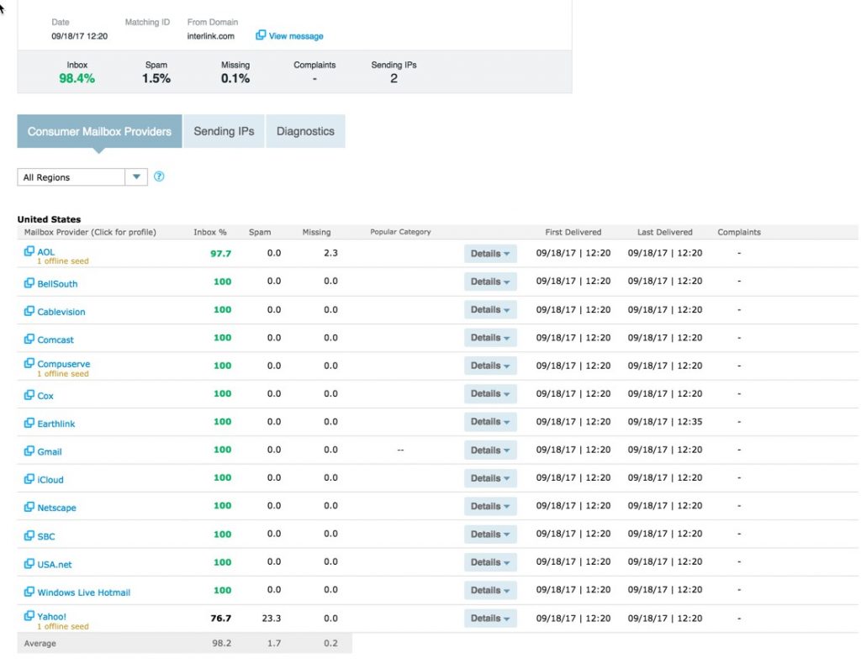Click the profile icon next to iCloud
The width and height of the screenshot is (861, 669).
coord(29,479)
